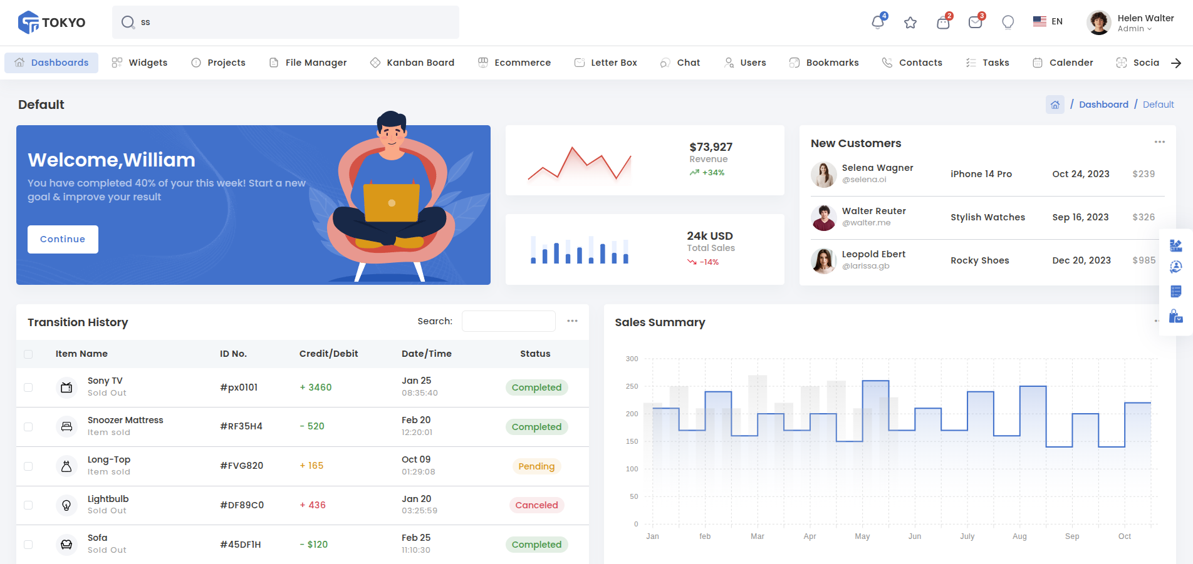Viewport: 1193px width, 564px height.
Task: Click the Dashboard breadcrumb link
Action: (1103, 105)
